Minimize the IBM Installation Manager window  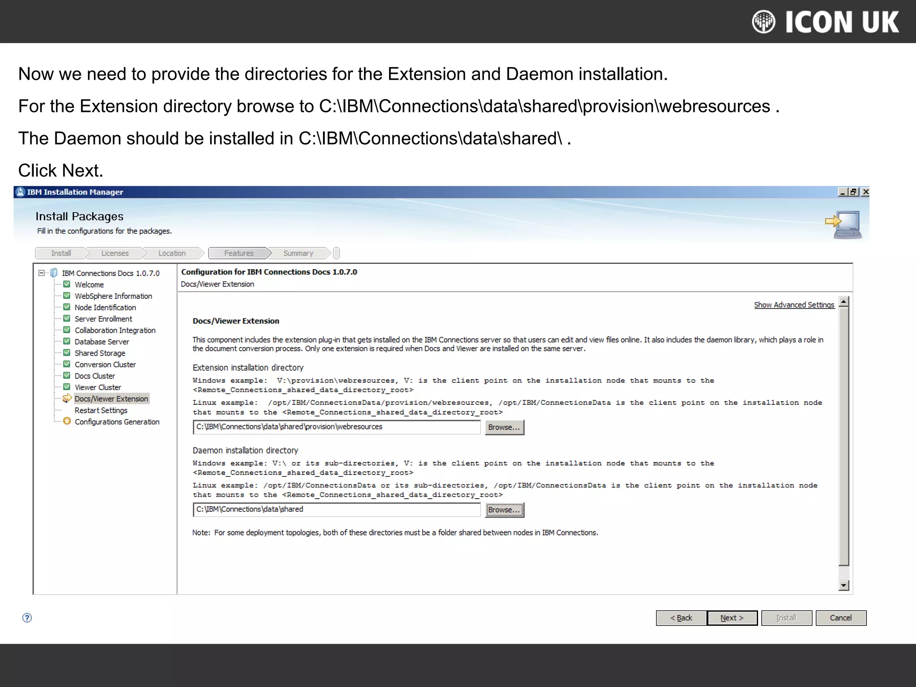[843, 192]
